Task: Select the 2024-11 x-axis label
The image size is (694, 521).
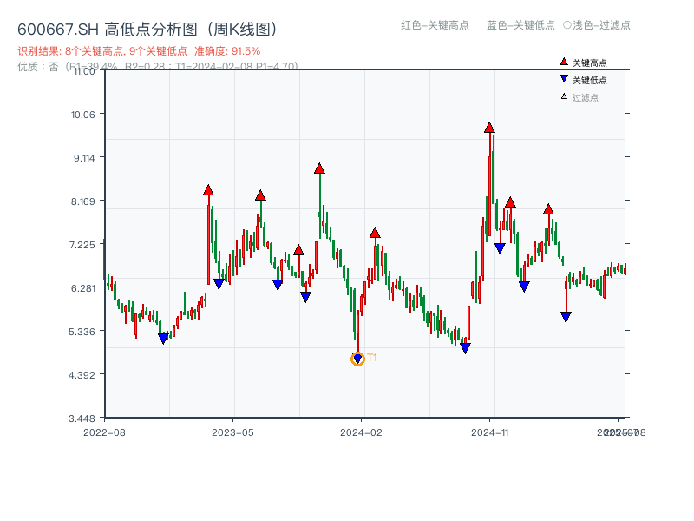Action: tap(489, 431)
